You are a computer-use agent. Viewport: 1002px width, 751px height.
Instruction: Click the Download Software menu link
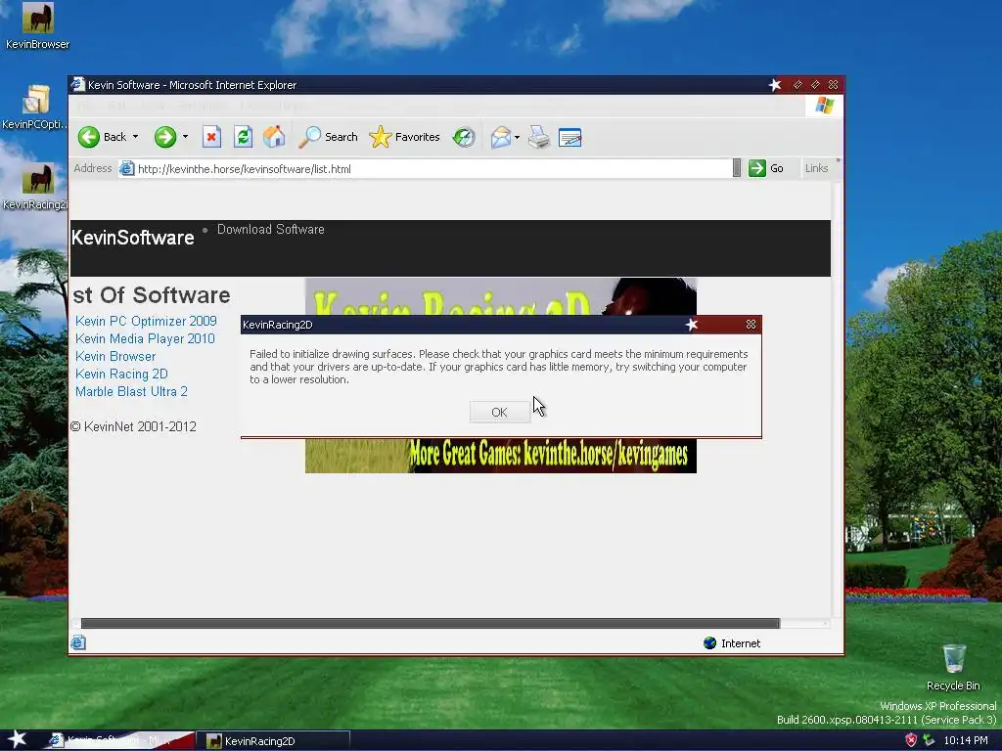pyautogui.click(x=271, y=229)
